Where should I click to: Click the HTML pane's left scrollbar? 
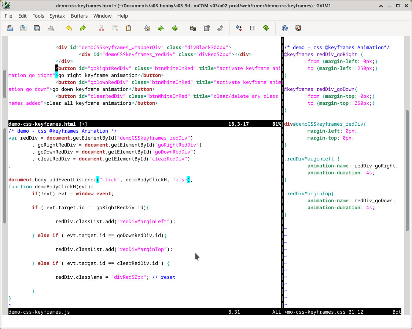click(x=4, y=84)
